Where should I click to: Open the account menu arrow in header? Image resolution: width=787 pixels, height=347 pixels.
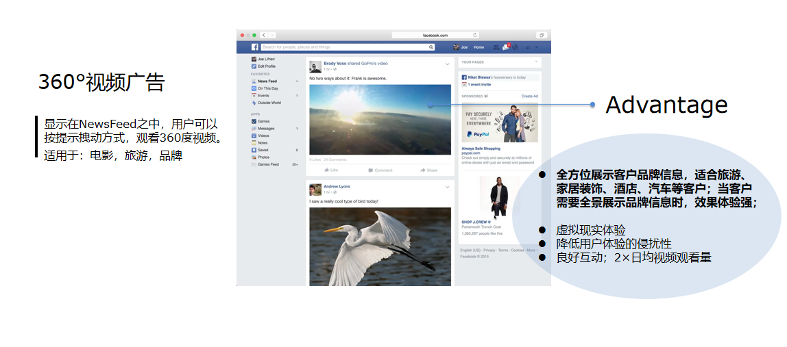point(537,47)
